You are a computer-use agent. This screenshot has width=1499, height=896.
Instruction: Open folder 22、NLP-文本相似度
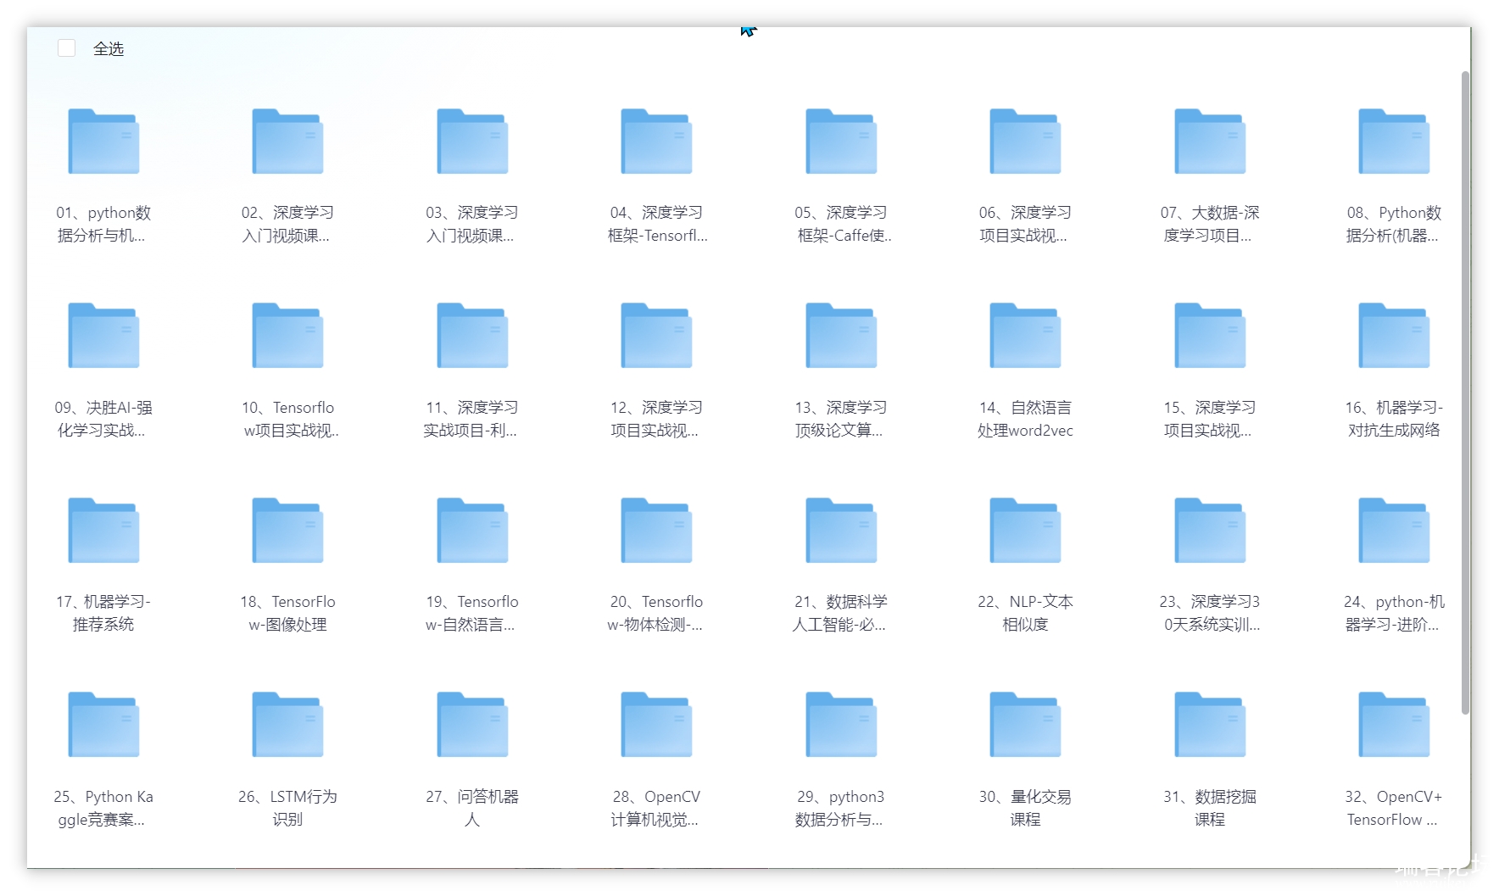pyautogui.click(x=1025, y=531)
